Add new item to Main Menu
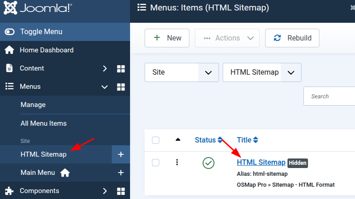The height and width of the screenshot is (199, 355). pyautogui.click(x=121, y=173)
